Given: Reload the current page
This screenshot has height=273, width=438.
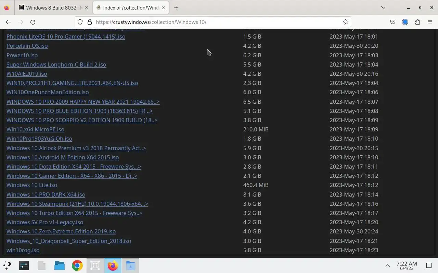Looking at the screenshot, I should pos(33,22).
